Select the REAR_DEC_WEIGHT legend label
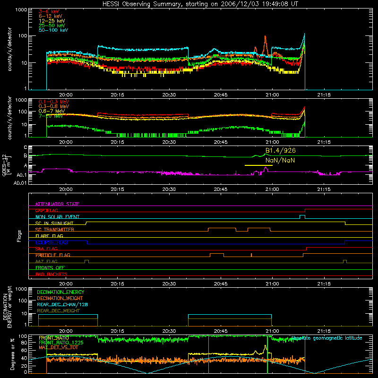 click(58, 311)
